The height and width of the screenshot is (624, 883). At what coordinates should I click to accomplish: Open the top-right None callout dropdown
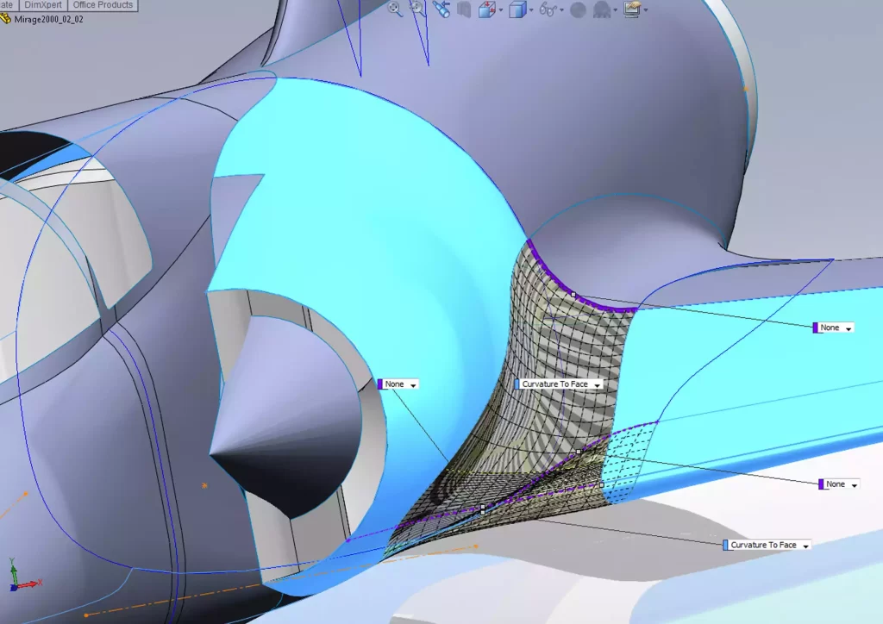849,328
